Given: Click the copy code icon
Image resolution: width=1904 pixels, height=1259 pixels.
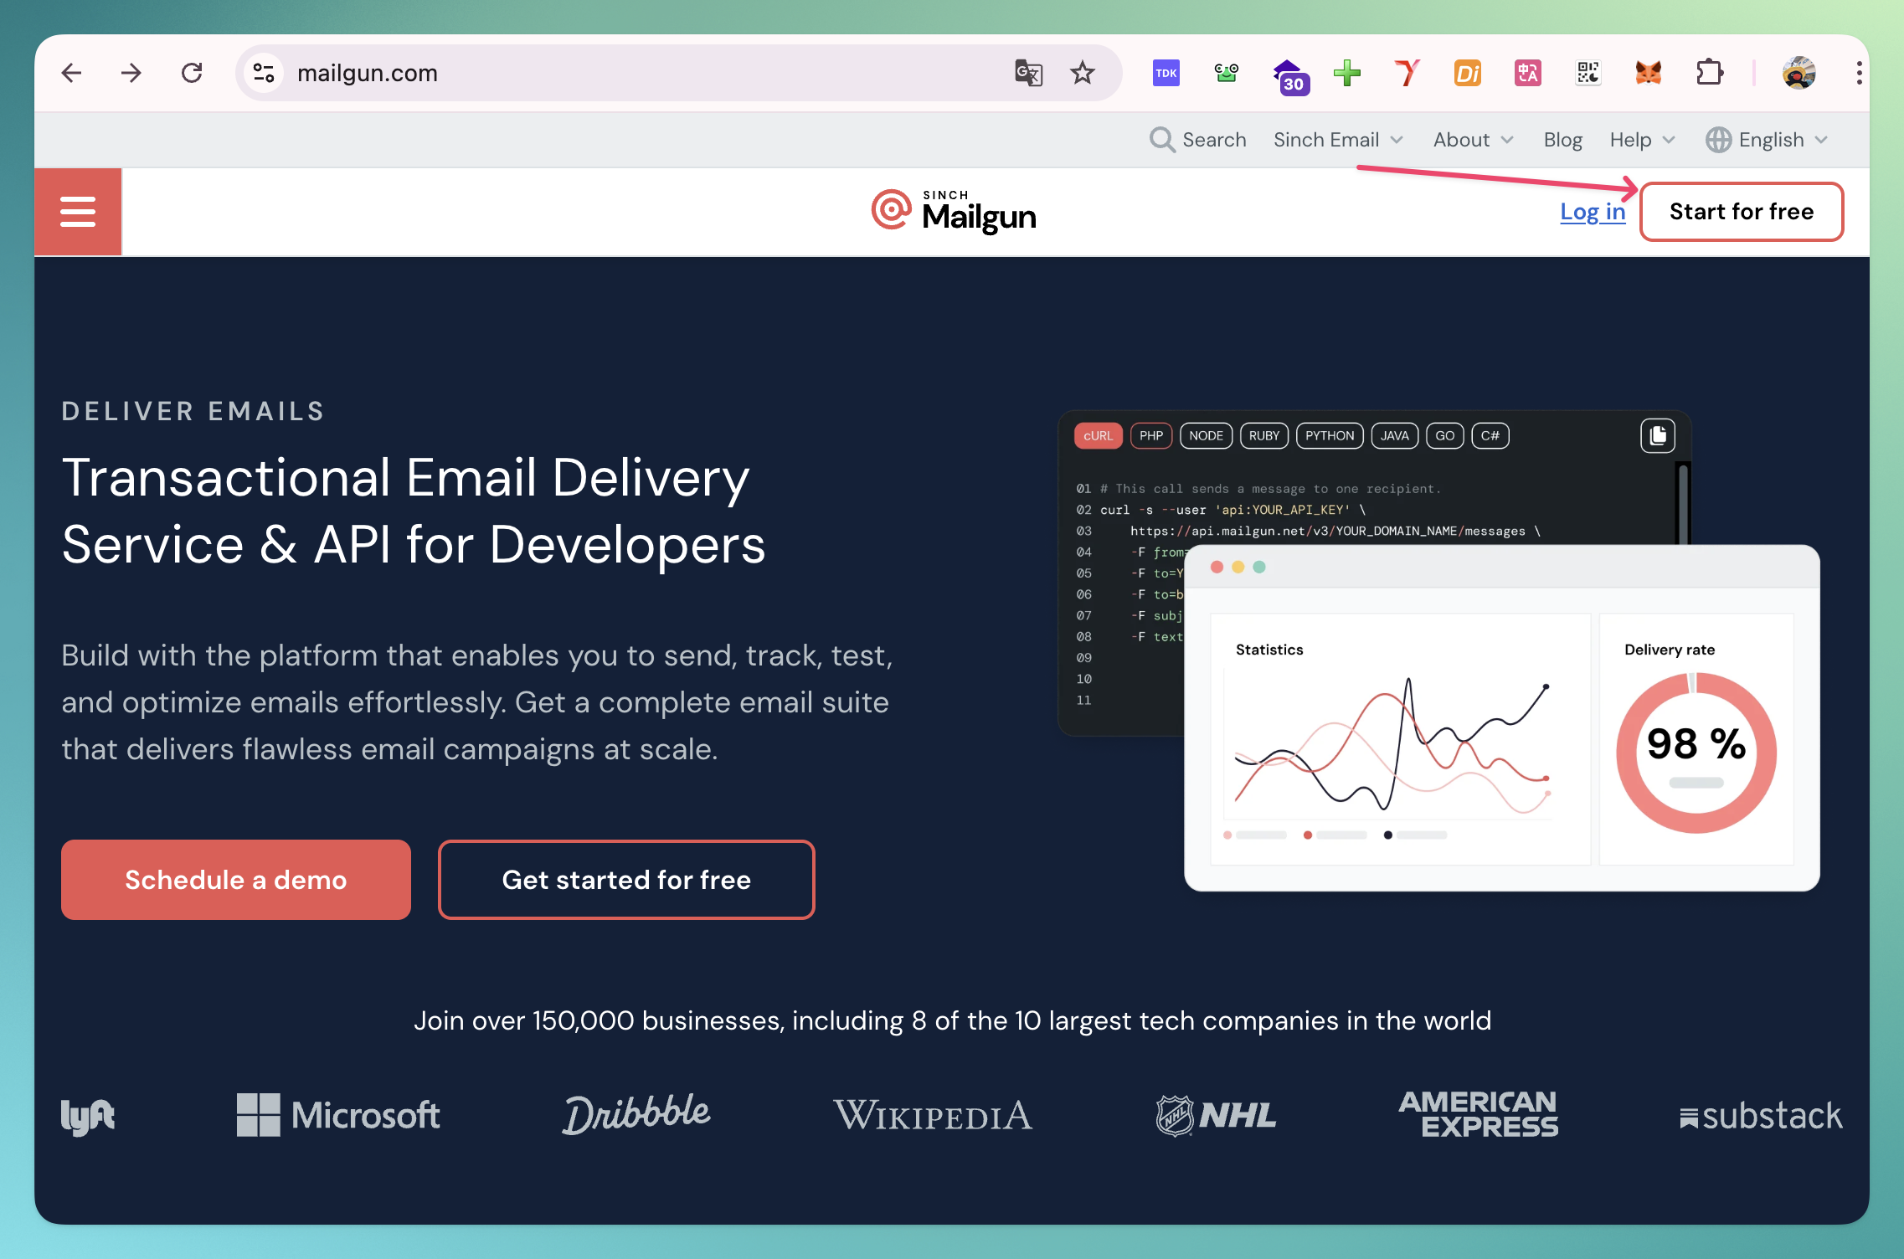Looking at the screenshot, I should pyautogui.click(x=1657, y=435).
